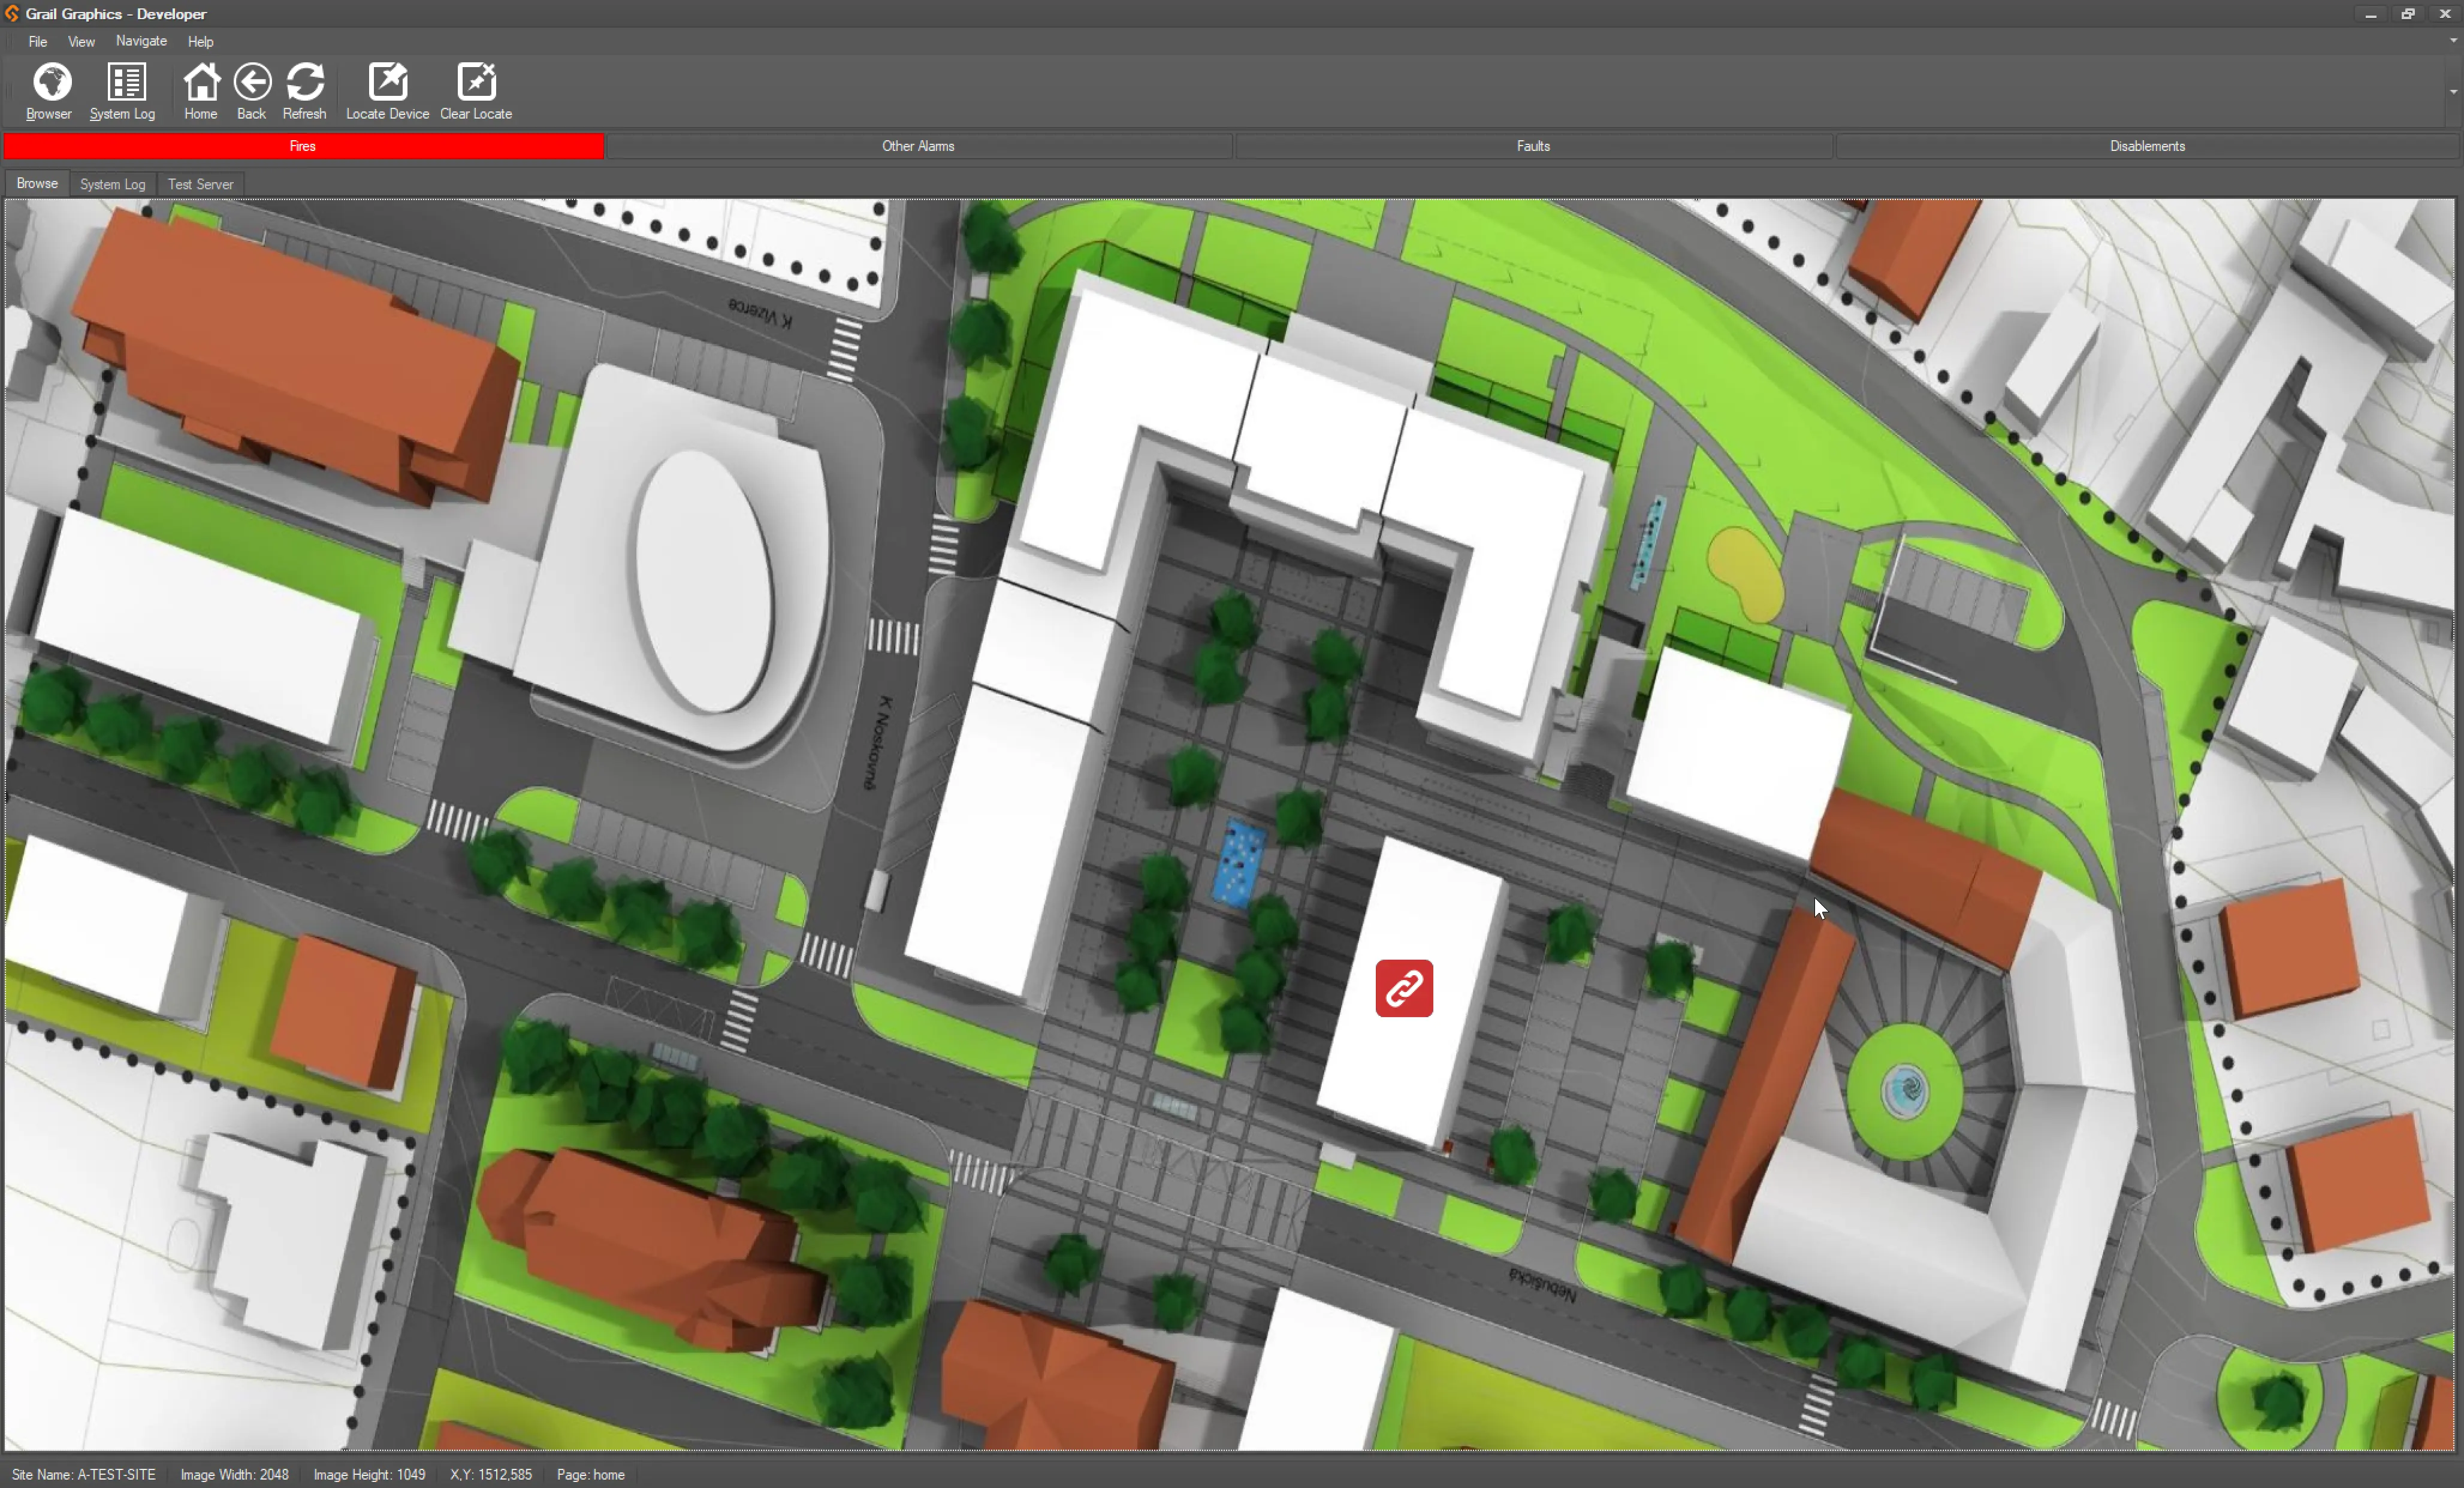Viewport: 2464px width, 1488px height.
Task: Click the Disablements status bar
Action: tap(2147, 146)
